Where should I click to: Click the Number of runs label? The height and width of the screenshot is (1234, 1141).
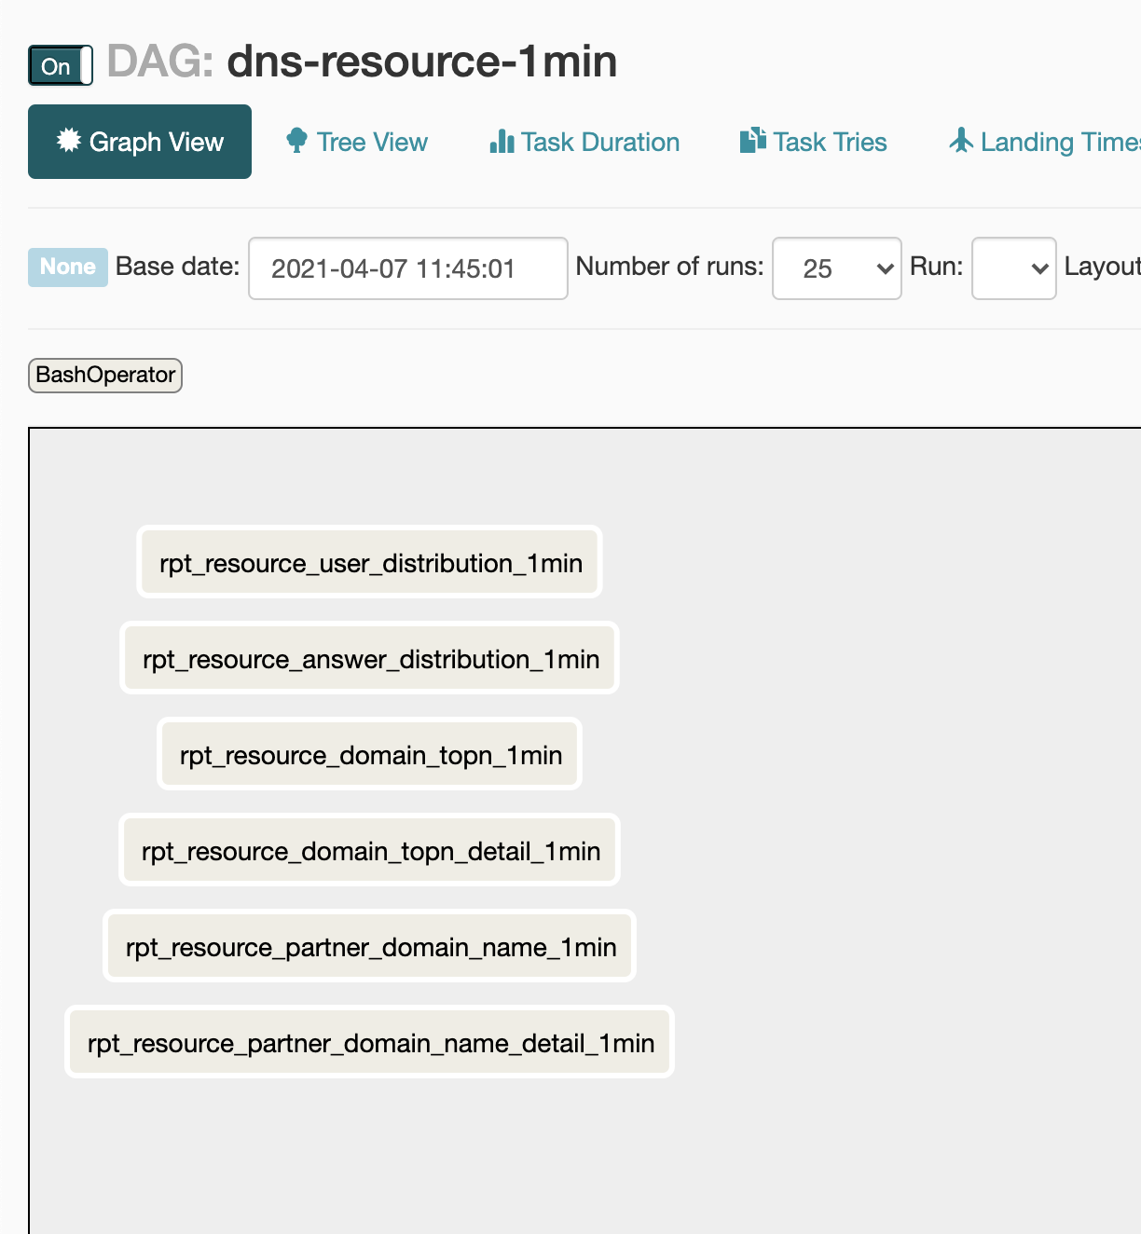tap(669, 267)
